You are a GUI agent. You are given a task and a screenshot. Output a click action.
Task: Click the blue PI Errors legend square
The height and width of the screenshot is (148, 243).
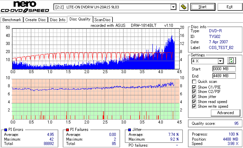tap(6, 130)
